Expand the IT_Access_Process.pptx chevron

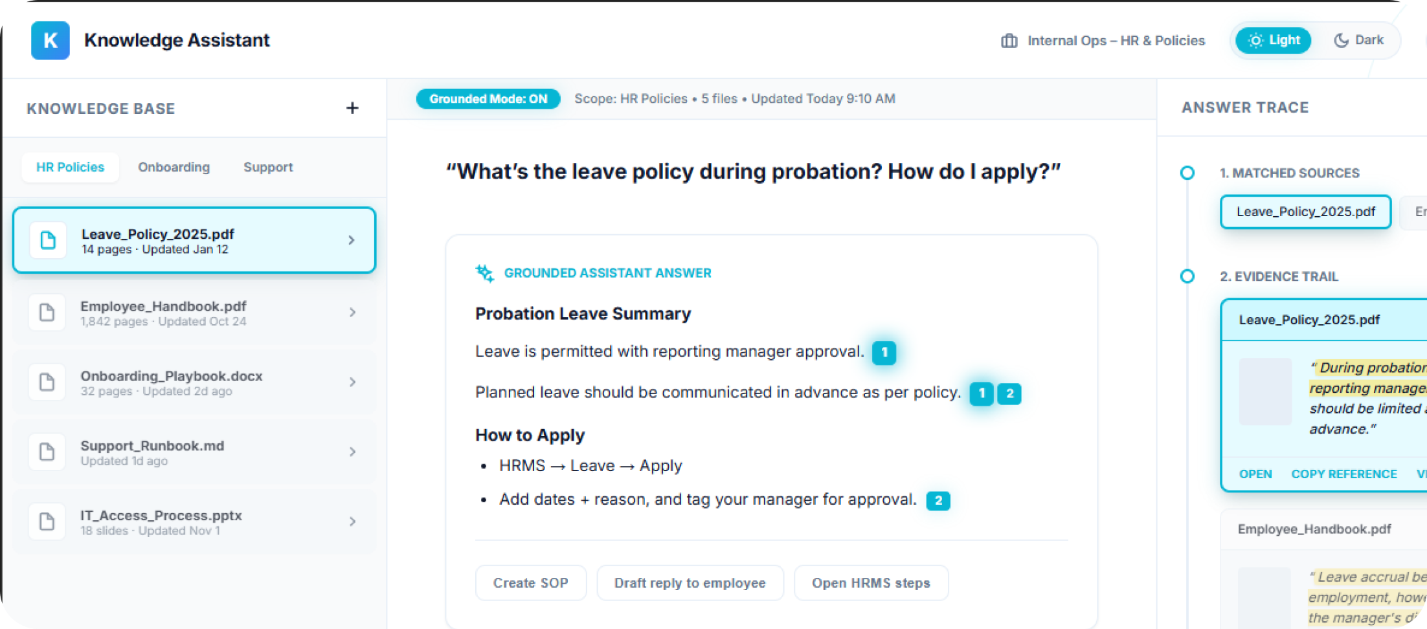pos(352,522)
